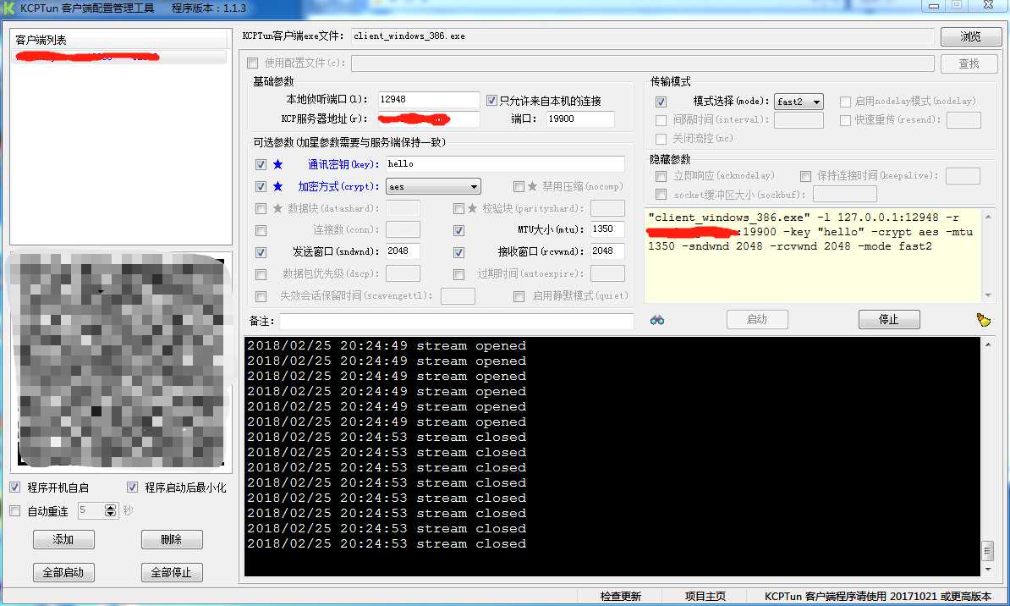This screenshot has height=606, width=1010.
Task: Enable the 启用静默模式(quiet) checkbox
Action: tap(519, 296)
